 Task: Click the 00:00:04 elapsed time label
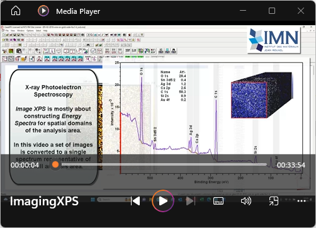click(x=25, y=165)
